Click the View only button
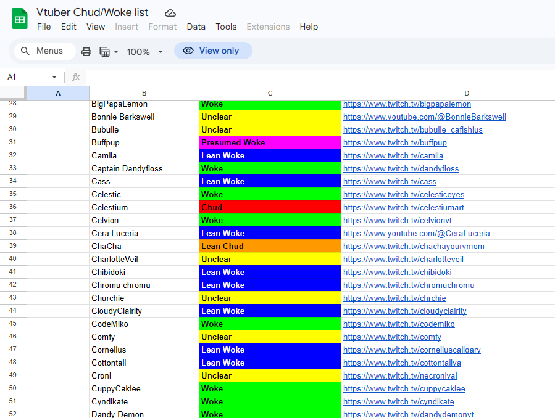The width and height of the screenshot is (555, 418). pos(213,51)
